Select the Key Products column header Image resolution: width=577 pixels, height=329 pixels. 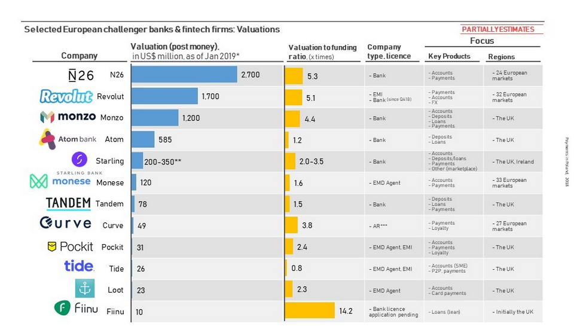coord(449,56)
